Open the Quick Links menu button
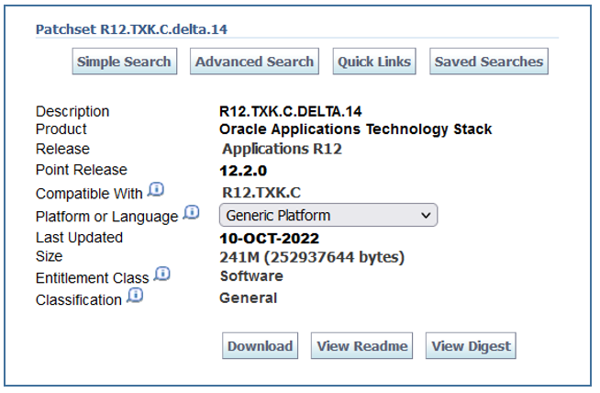Viewport: 600px width, 393px height. [x=374, y=62]
